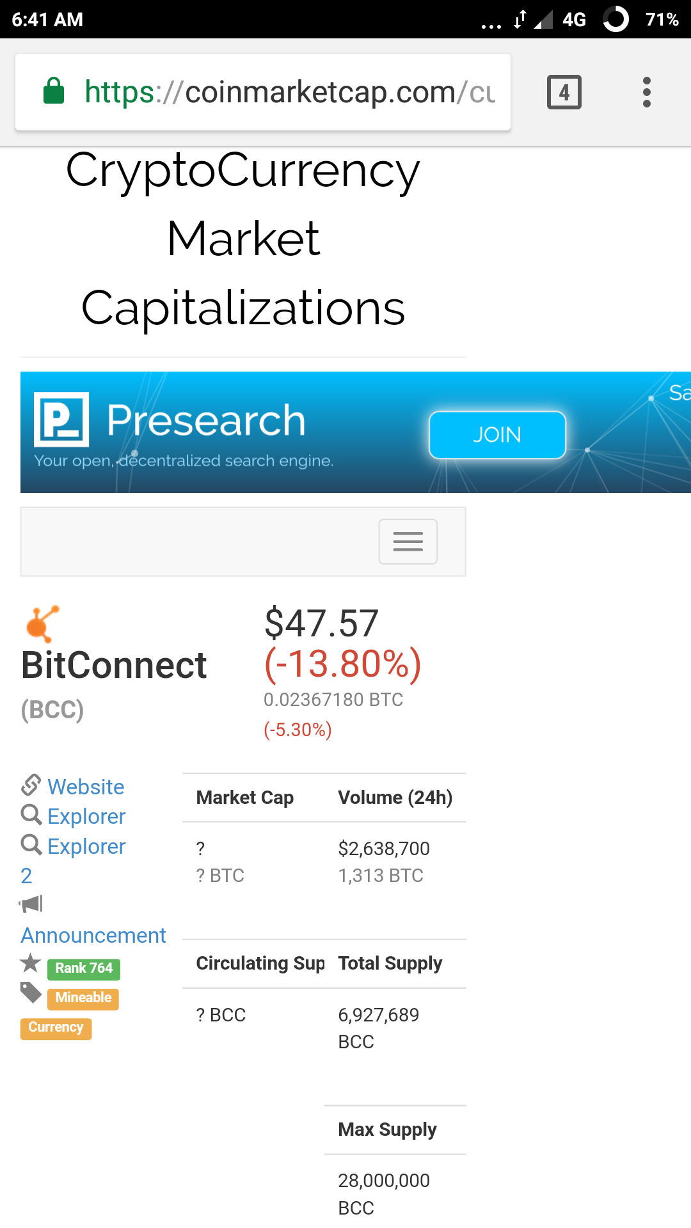Tap the orange BitConnect coin logo
Screen dimensions: 691x1228
(x=42, y=623)
